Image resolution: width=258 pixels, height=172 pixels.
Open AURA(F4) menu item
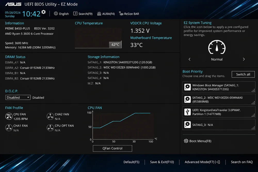pyautogui.click(x=106, y=14)
